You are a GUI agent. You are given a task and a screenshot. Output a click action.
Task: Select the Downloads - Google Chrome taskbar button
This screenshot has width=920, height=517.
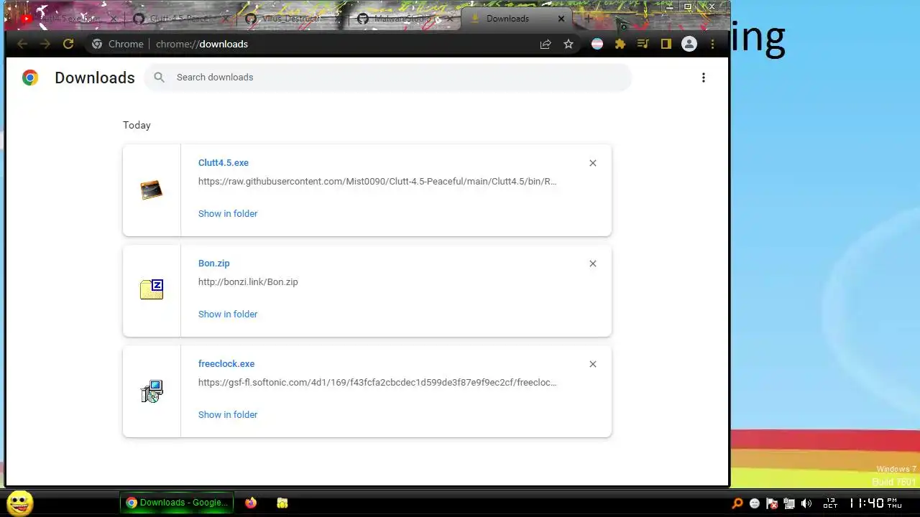177,503
